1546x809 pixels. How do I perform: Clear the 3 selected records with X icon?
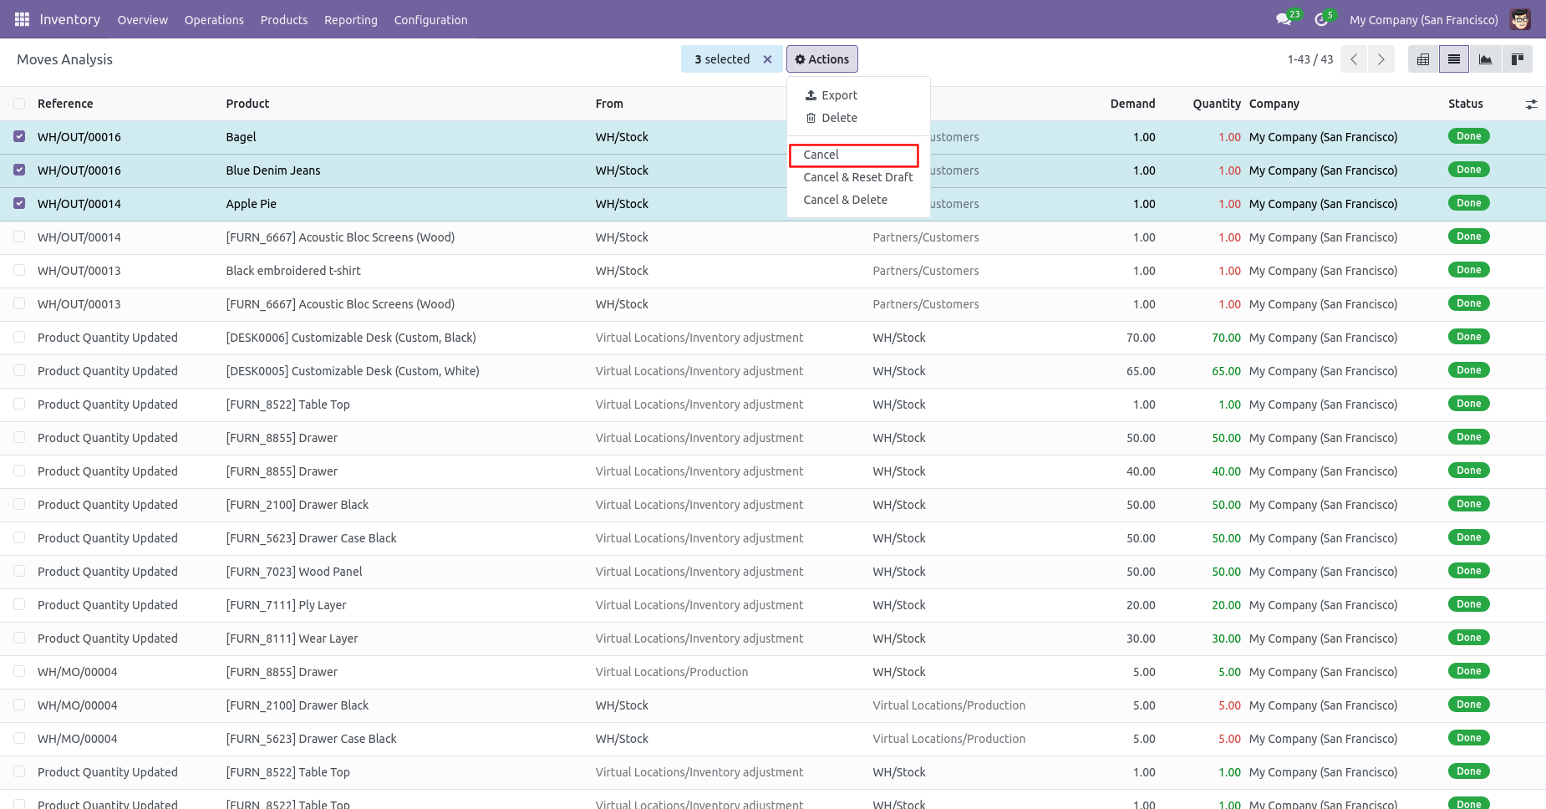tap(767, 59)
